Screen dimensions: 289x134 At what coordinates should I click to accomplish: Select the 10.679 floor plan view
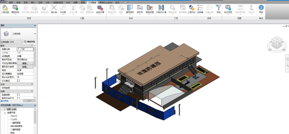[x=14, y=116]
